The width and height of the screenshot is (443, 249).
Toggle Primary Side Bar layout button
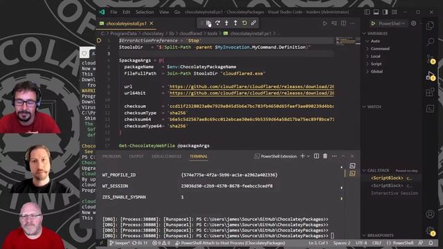[367, 12]
